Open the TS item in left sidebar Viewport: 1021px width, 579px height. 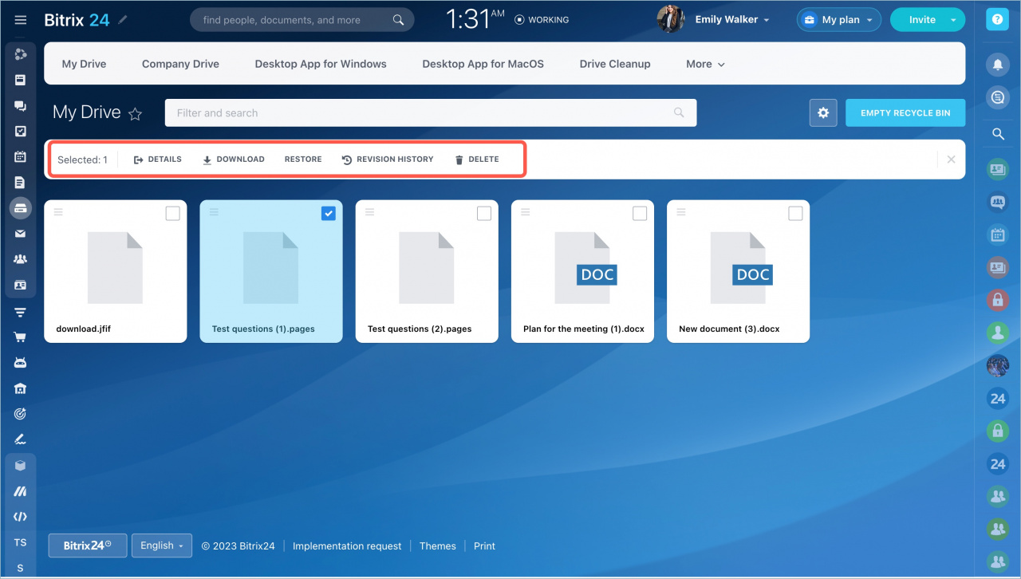coord(21,542)
